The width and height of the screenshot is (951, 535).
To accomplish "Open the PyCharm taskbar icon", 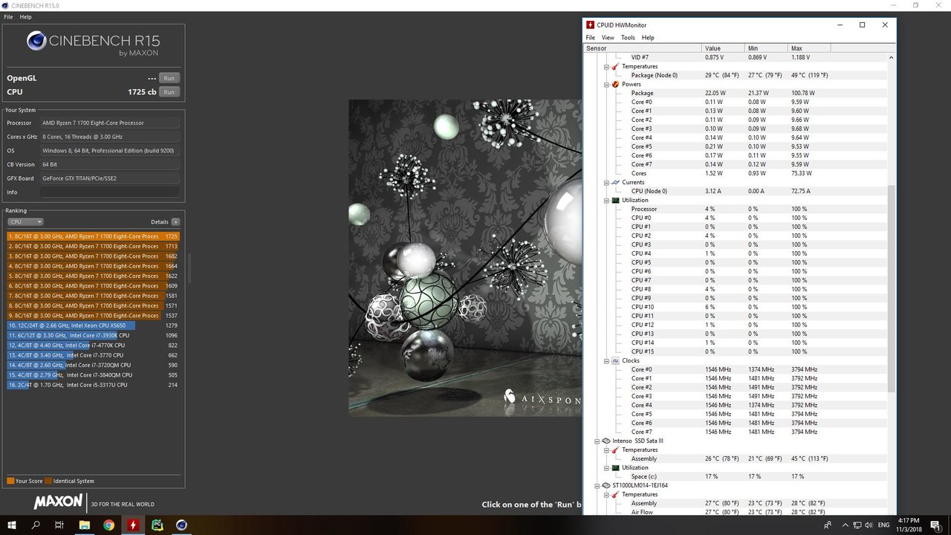I will 158,525.
